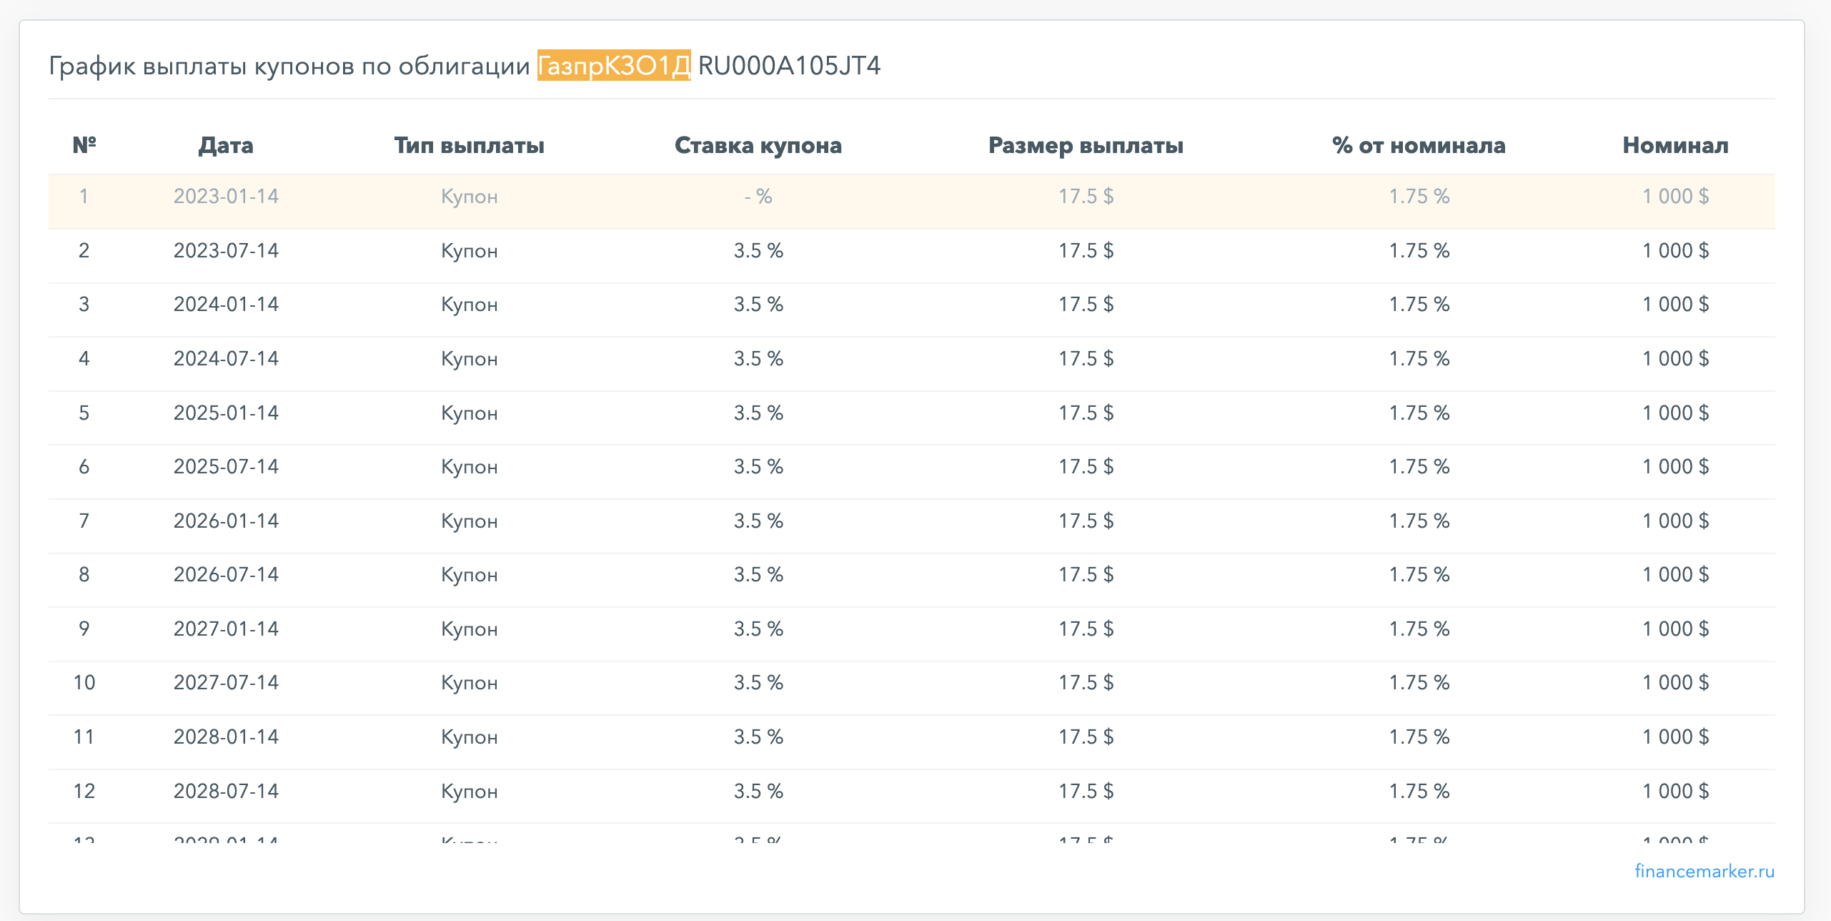
Task: Click the 17.5 $ payout in the 2024-07-14 row
Action: coord(1086,358)
